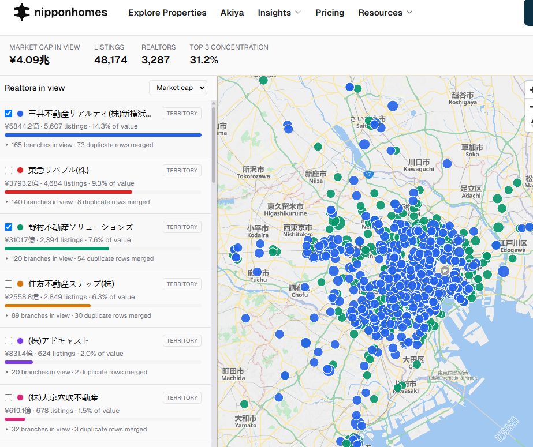Click the 江戸川区 Edogawa map label

(x=513, y=246)
